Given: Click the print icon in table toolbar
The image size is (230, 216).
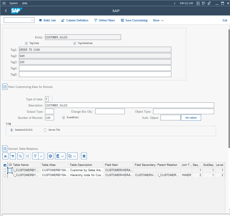Looking at the screenshot, I should point(50,156).
